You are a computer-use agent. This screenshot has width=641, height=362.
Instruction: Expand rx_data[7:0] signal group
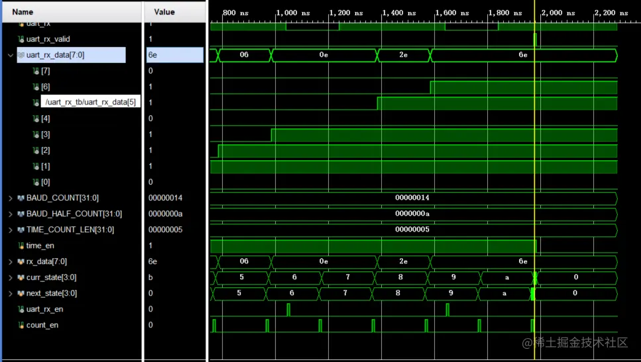[11, 261]
